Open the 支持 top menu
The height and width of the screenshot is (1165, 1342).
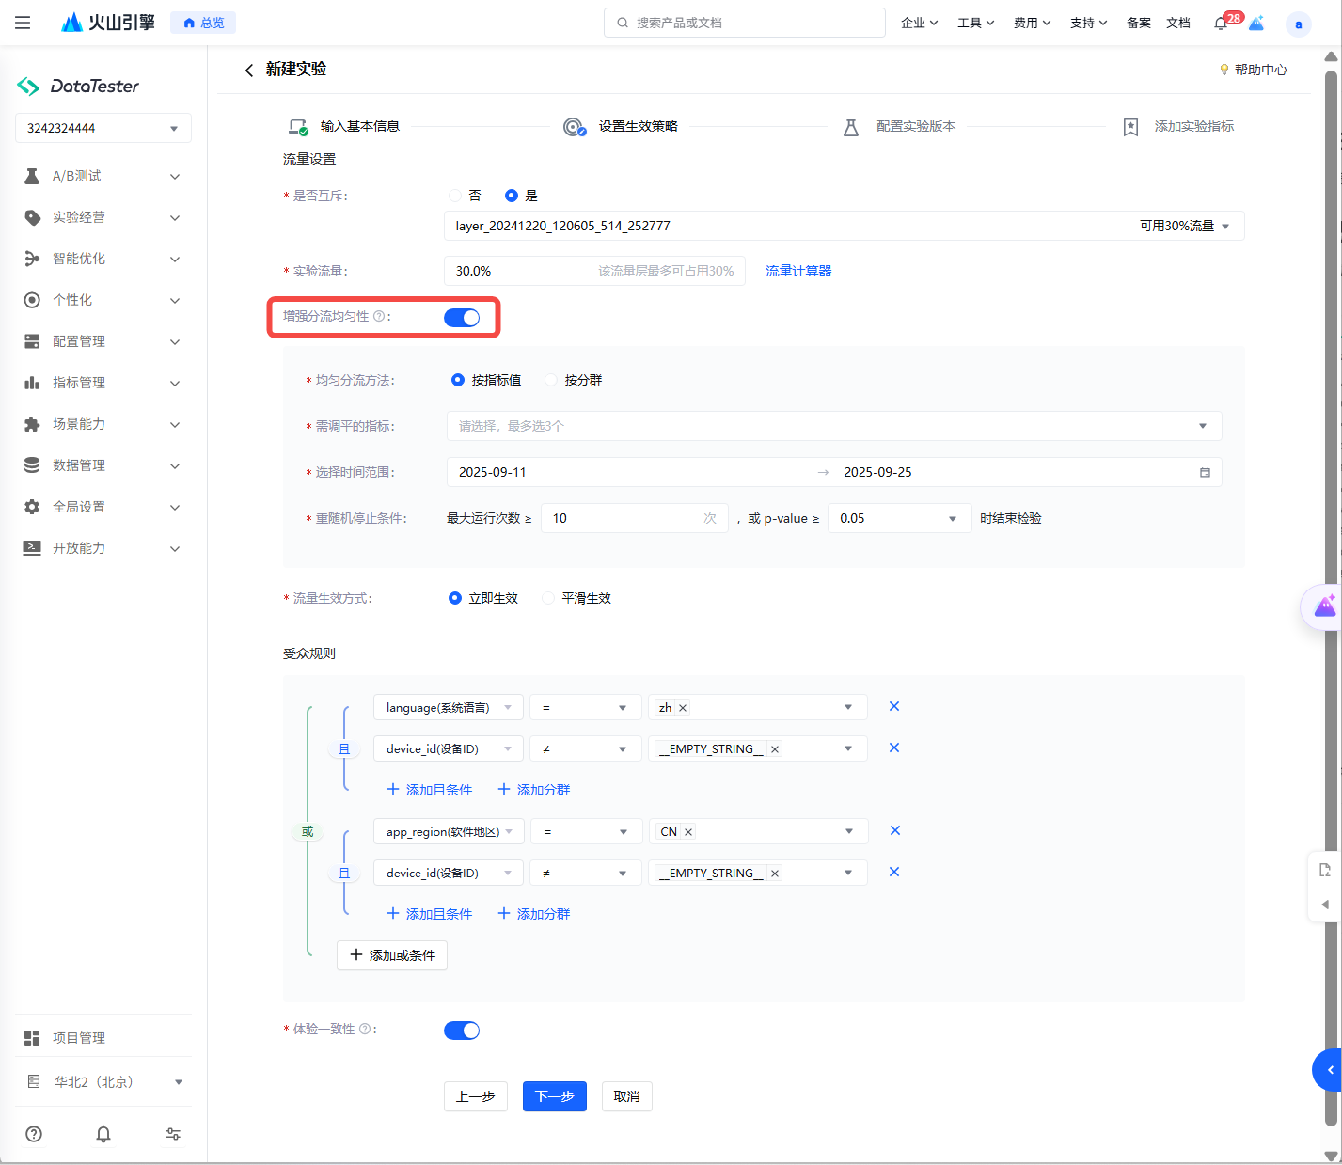1088,23
